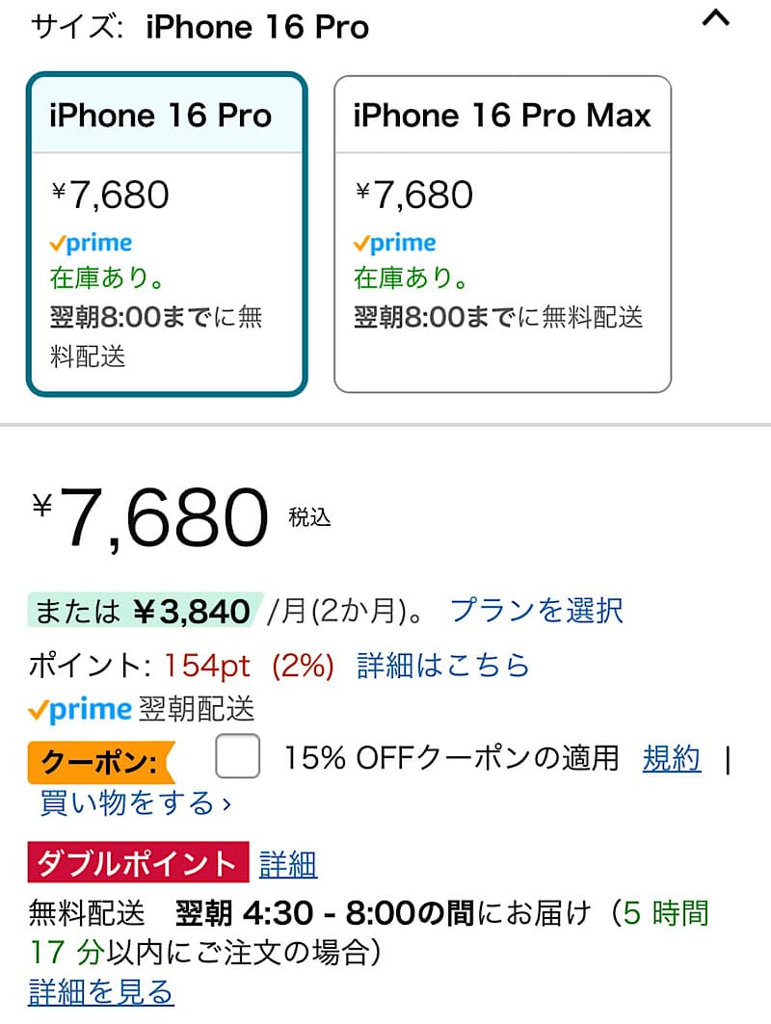Open the 詳細 link next to ダブルポイント

point(288,864)
